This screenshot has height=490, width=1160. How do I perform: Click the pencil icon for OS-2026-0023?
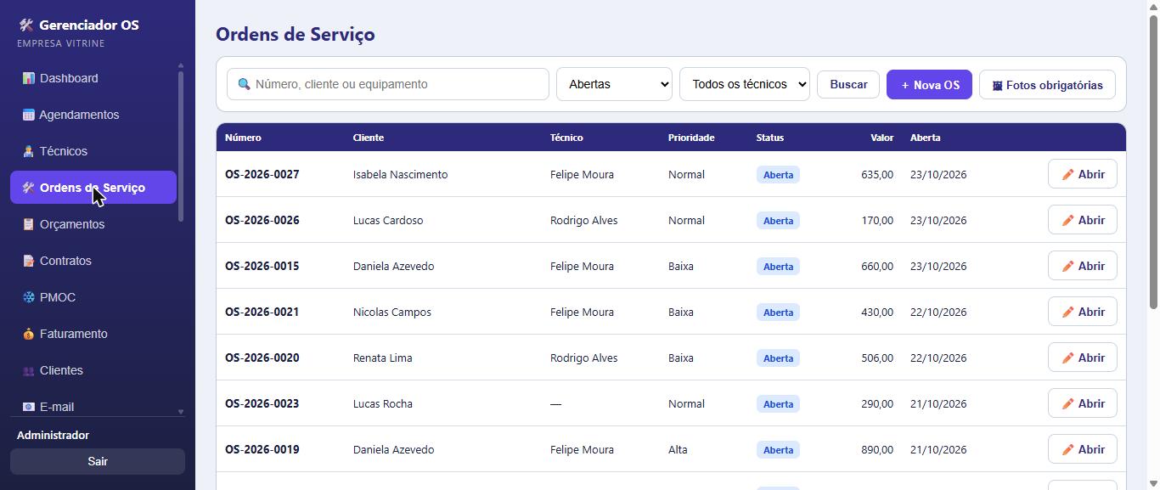coord(1067,403)
